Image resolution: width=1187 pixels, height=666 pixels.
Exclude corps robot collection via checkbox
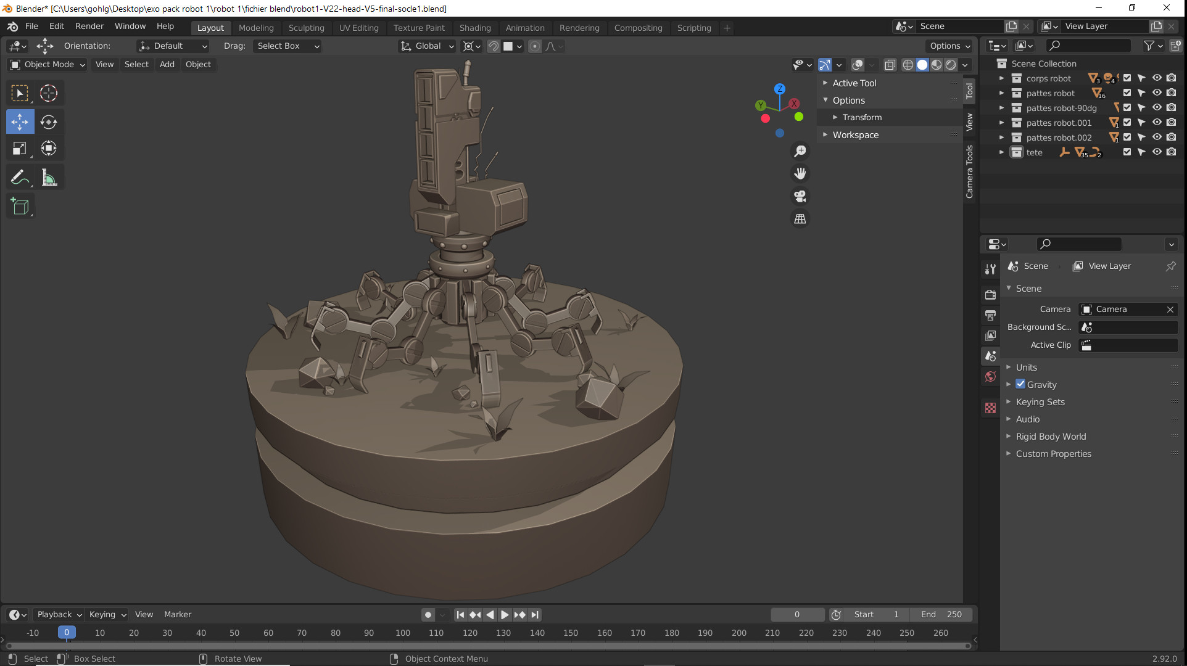coord(1127,78)
